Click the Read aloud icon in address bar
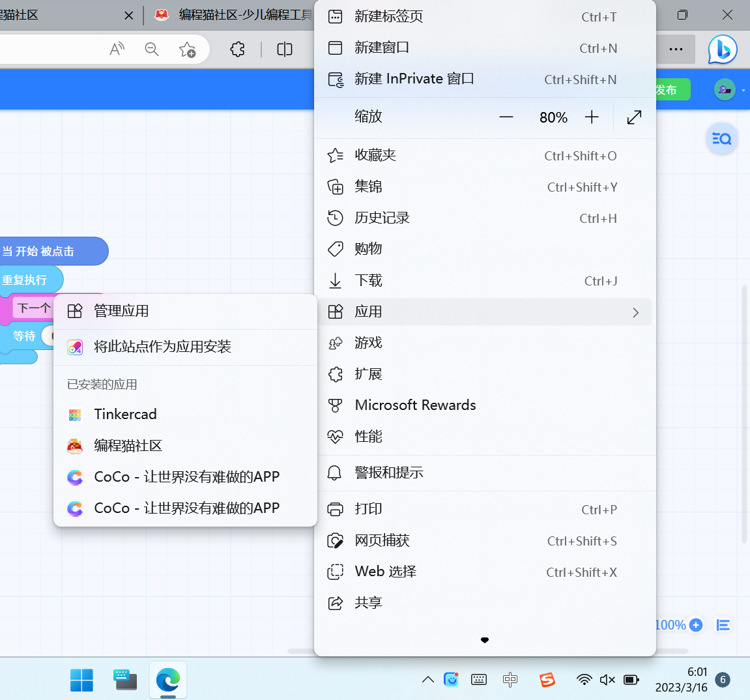The image size is (750, 700). tap(117, 49)
